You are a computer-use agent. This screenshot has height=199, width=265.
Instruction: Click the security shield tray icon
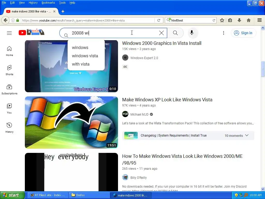[236, 195]
